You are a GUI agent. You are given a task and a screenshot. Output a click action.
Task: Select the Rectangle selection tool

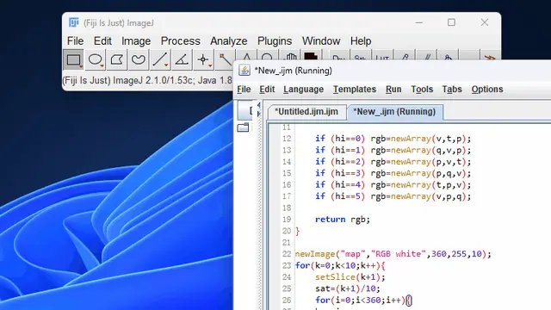(x=73, y=59)
